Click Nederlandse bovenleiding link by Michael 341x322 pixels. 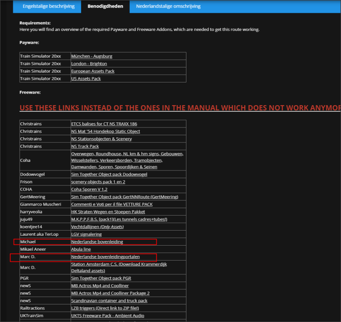click(x=97, y=242)
